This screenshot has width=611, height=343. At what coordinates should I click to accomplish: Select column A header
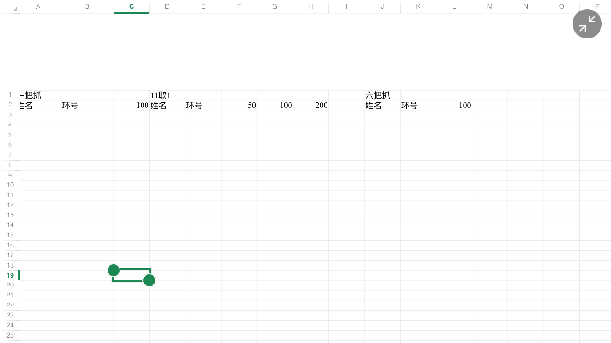click(x=38, y=6)
